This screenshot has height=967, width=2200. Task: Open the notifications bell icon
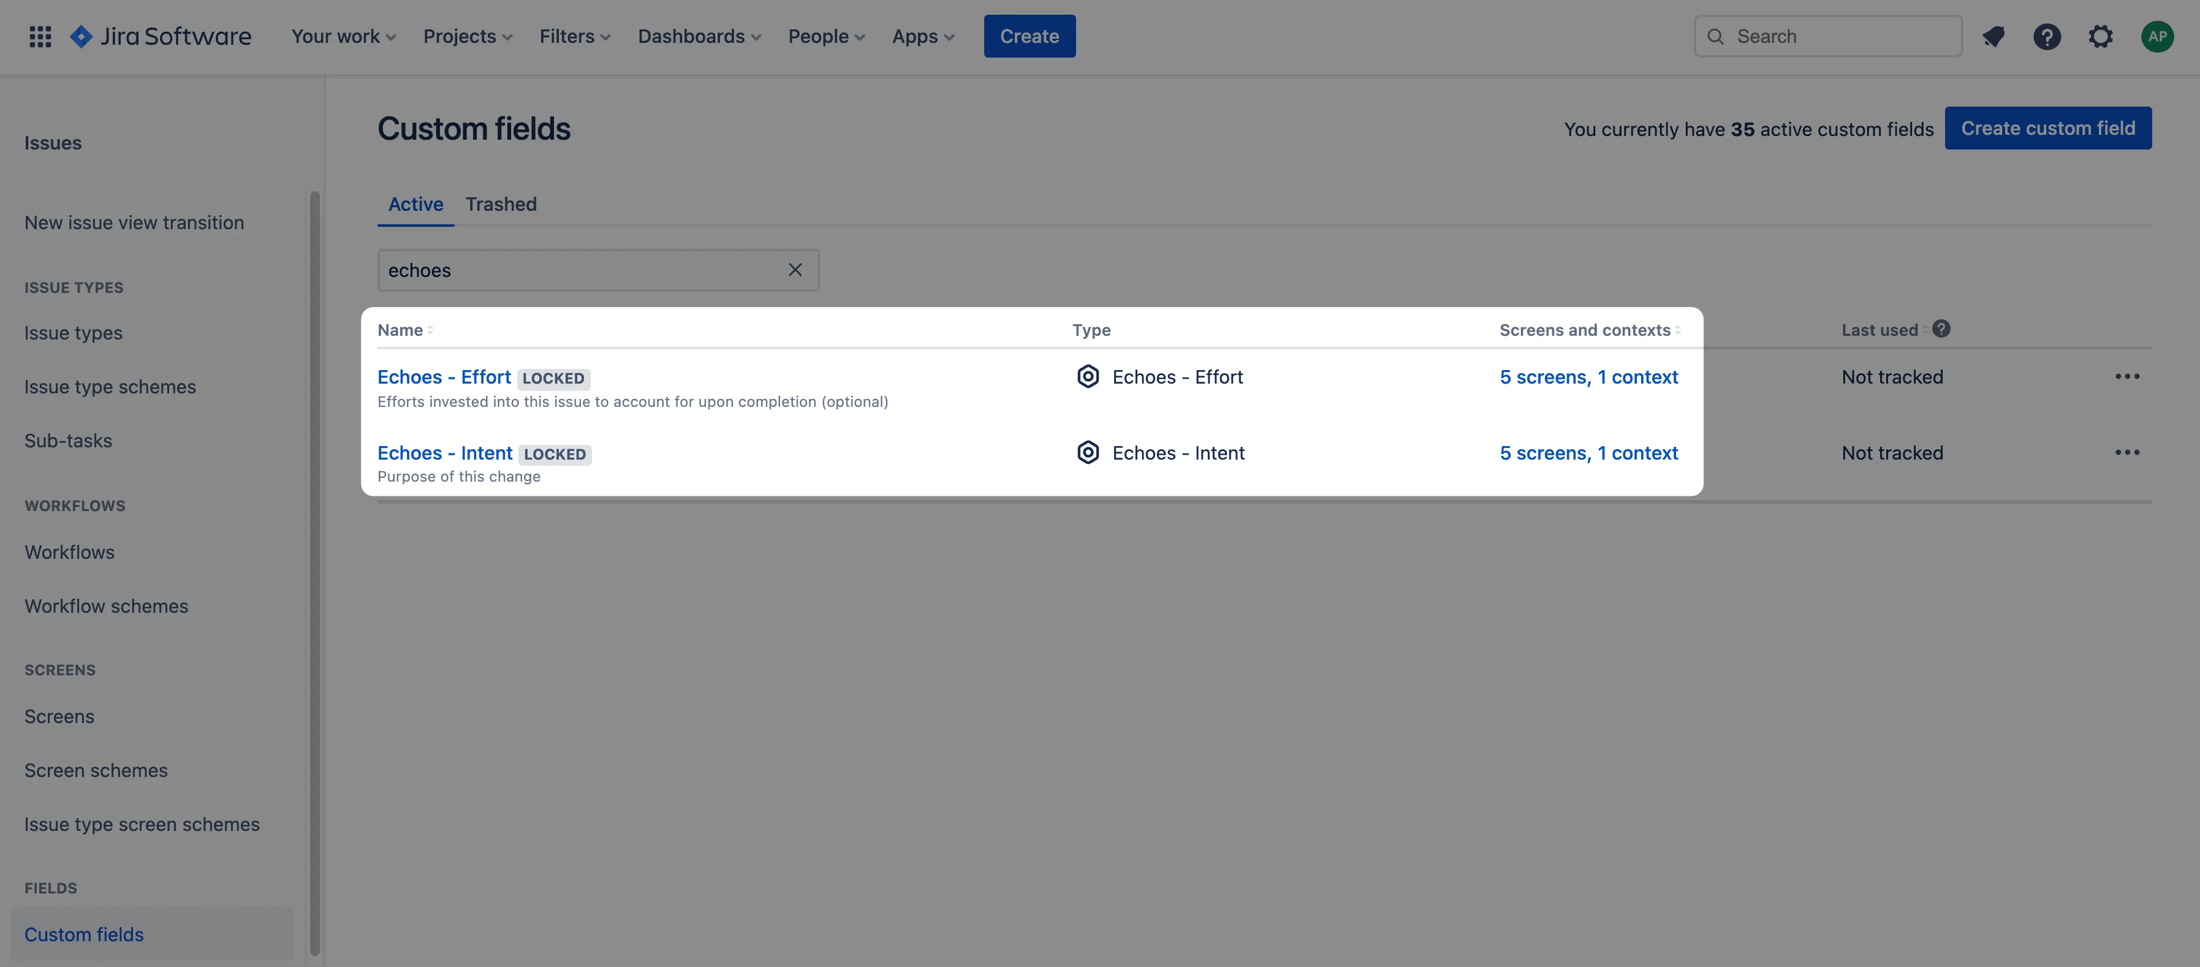[x=1993, y=36]
